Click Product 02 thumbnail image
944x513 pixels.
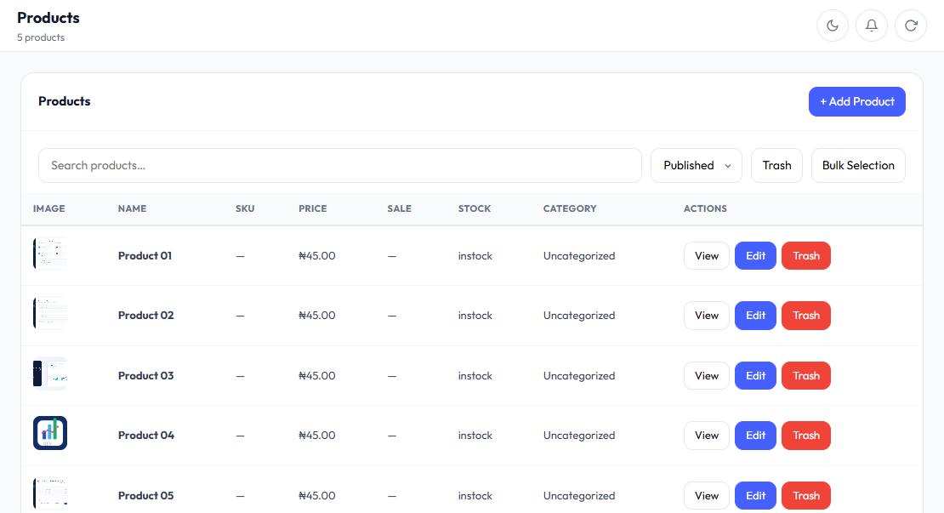pos(50,313)
